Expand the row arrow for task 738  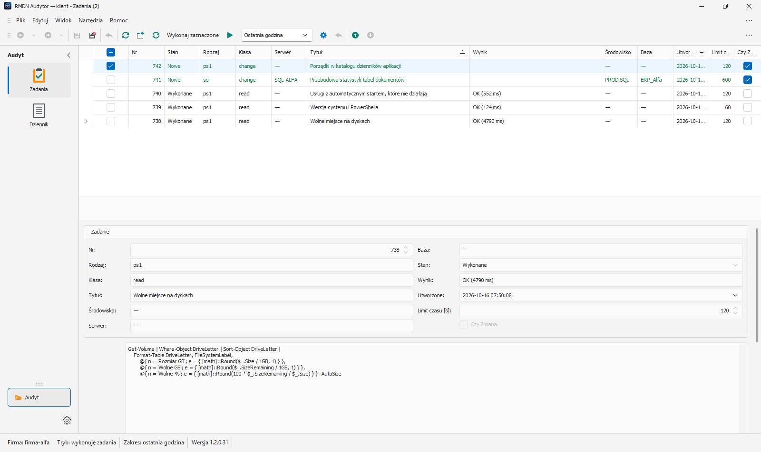(x=86, y=121)
